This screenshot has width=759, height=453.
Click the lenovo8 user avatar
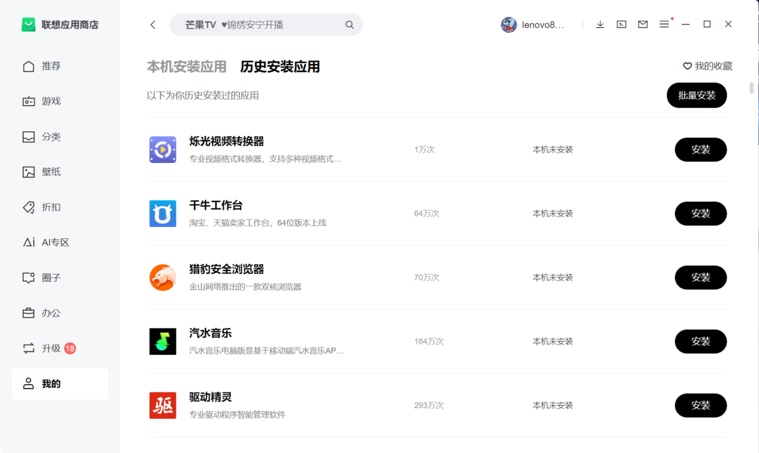point(509,24)
